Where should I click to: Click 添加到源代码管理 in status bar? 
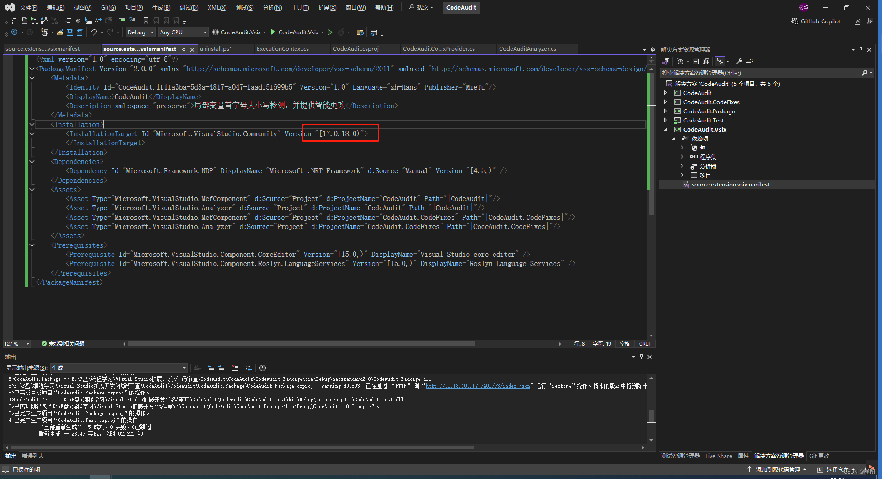[x=777, y=470]
